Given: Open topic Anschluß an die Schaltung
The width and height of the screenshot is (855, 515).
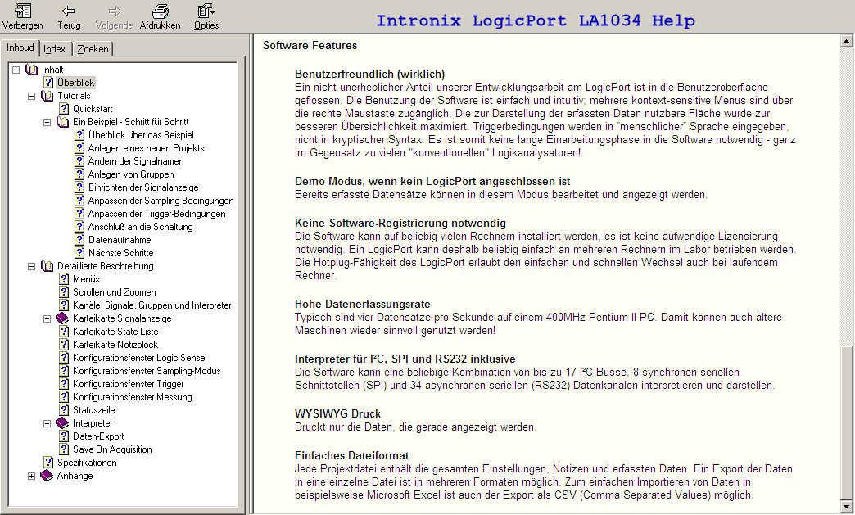Looking at the screenshot, I should coord(141,227).
